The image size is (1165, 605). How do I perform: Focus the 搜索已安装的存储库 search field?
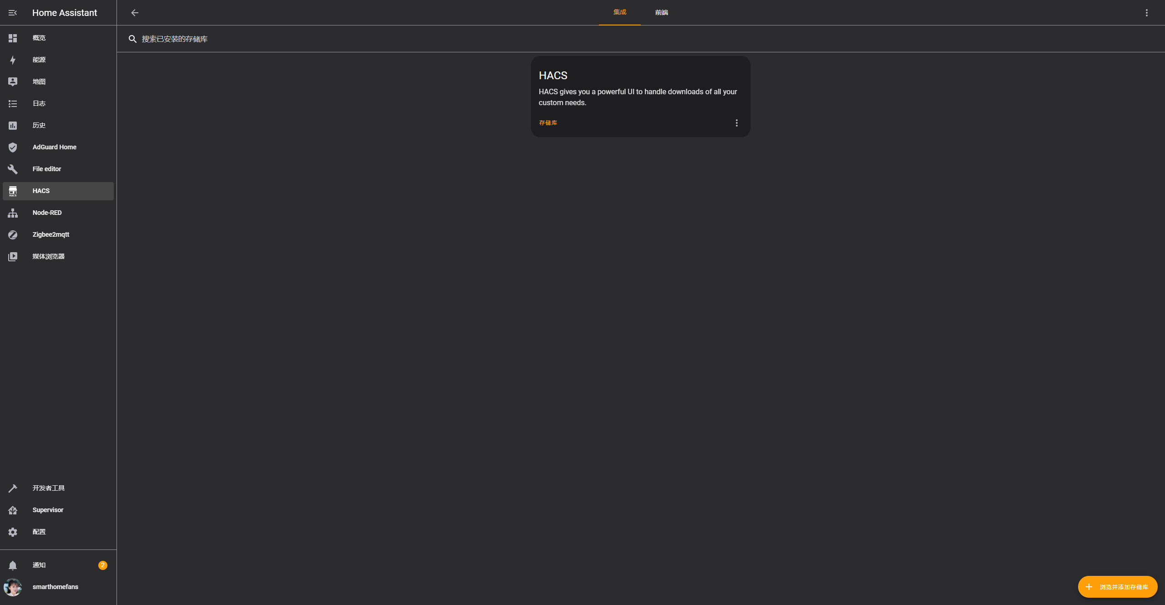pos(641,39)
